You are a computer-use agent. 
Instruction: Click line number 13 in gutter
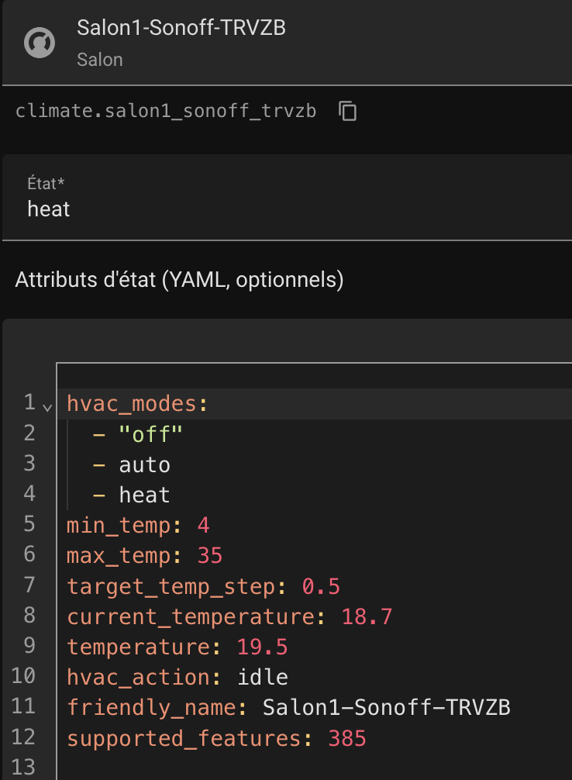25,768
